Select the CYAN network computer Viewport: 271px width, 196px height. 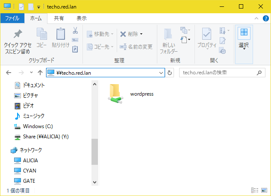coord(25,171)
